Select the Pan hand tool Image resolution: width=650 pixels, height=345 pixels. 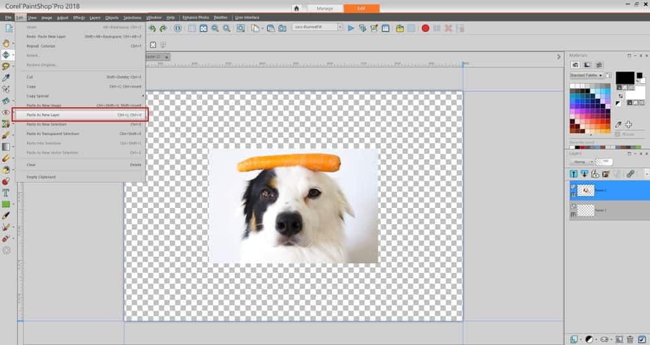[6, 42]
